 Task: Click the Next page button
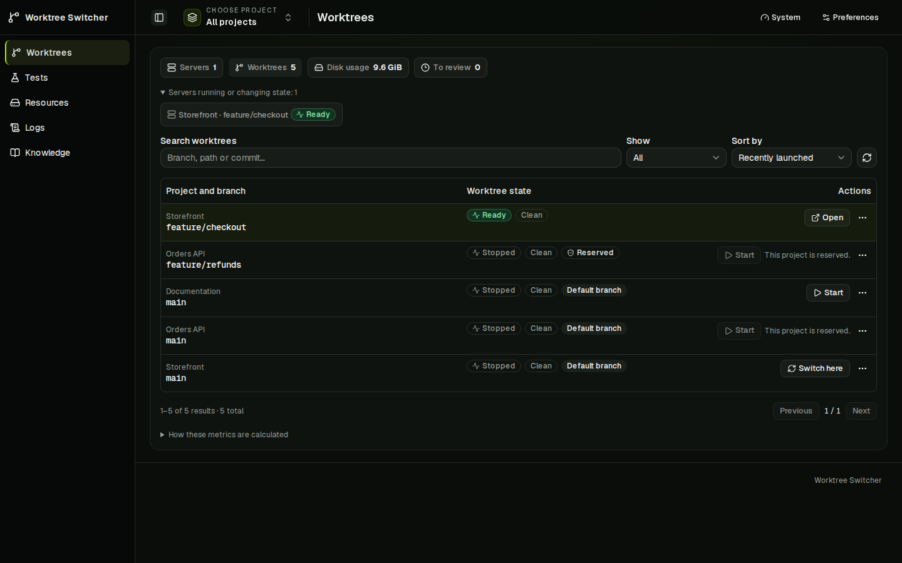[861, 411]
